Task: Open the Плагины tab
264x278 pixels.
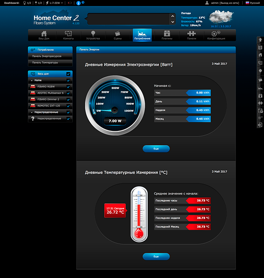Action: (167, 35)
